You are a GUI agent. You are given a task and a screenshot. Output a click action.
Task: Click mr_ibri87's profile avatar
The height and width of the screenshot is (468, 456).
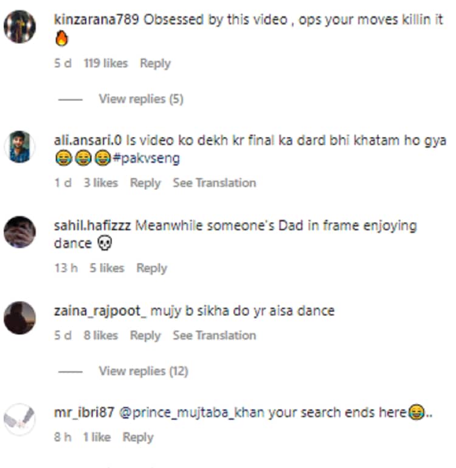click(19, 419)
